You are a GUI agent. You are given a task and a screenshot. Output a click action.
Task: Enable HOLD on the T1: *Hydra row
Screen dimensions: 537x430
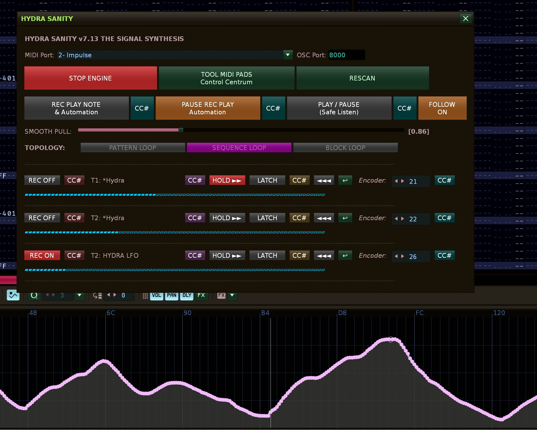tap(227, 180)
